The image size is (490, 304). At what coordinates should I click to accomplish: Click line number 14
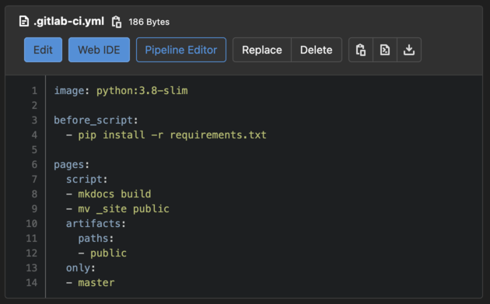pos(32,283)
